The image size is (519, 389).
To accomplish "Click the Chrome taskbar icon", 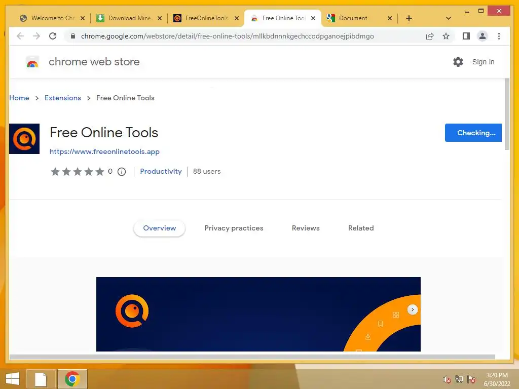I will tap(72, 379).
